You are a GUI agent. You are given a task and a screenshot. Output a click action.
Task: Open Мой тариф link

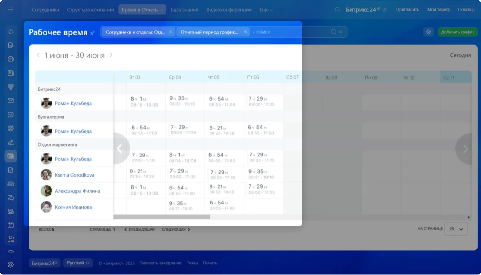coord(439,10)
